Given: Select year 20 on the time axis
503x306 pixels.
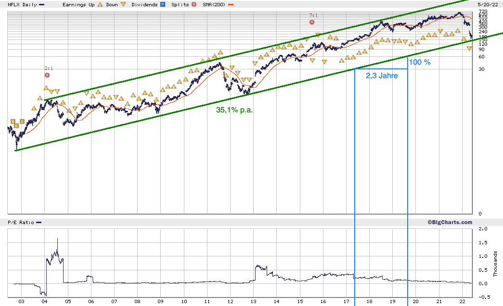Looking at the screenshot, I should pos(416,302).
